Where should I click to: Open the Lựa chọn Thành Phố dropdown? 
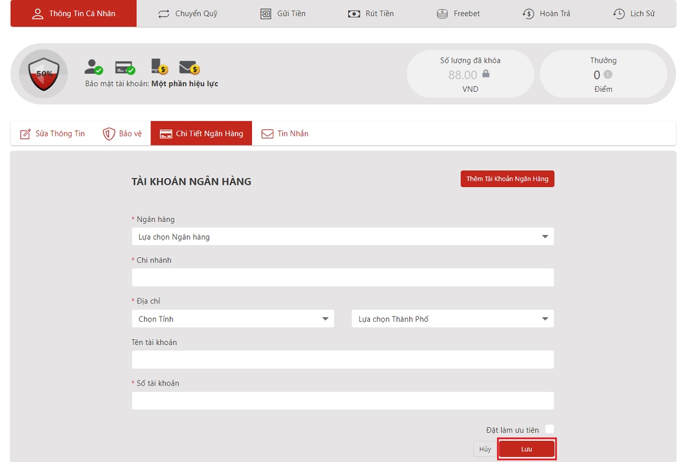(453, 319)
